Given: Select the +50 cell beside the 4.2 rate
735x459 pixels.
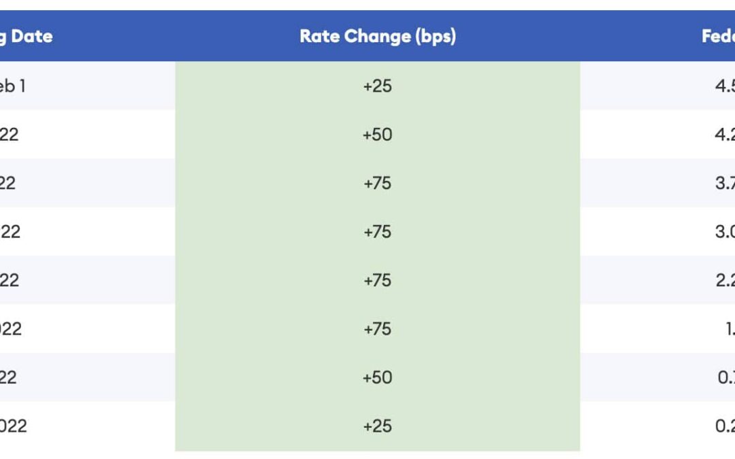Looking at the screenshot, I should [378, 135].
